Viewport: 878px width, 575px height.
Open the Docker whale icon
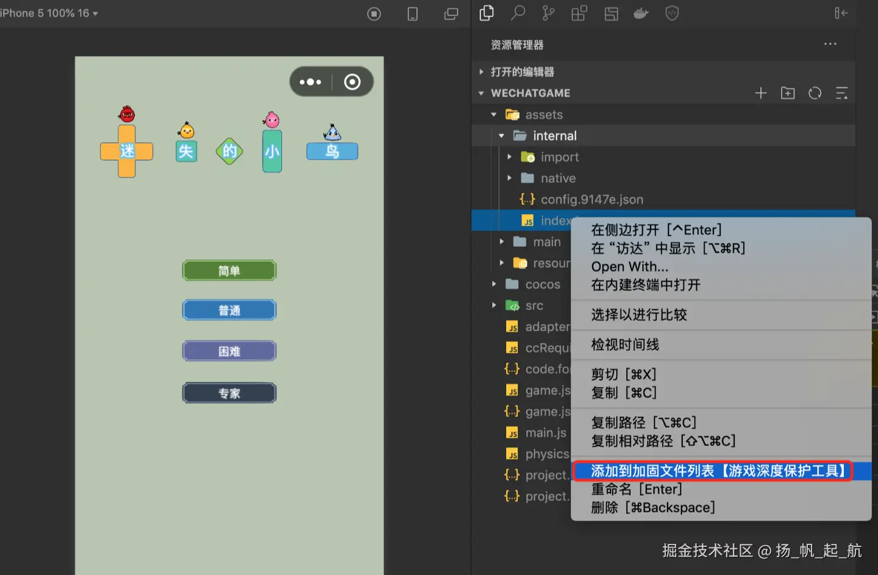coord(641,13)
